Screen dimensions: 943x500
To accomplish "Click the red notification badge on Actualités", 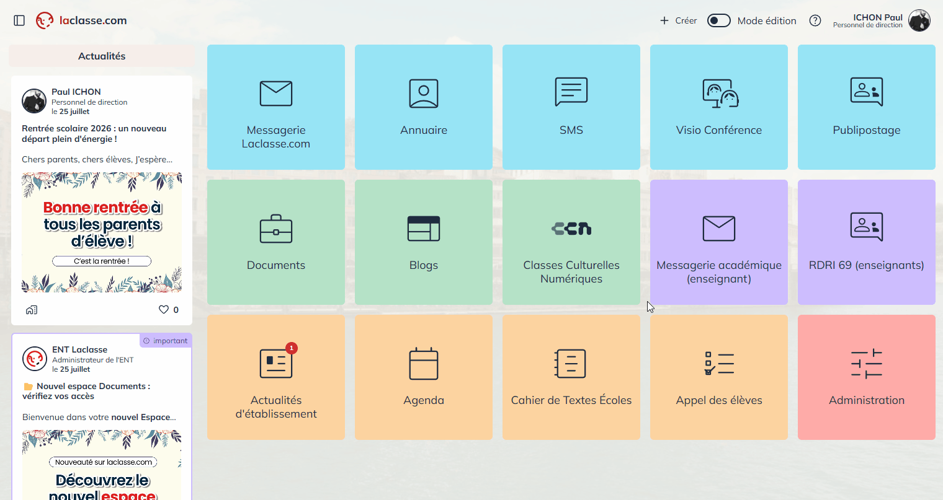I will pyautogui.click(x=292, y=348).
